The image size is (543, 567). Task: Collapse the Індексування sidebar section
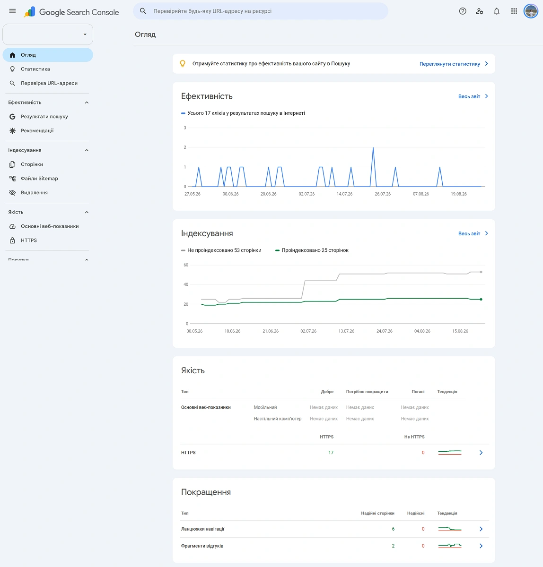[87, 150]
